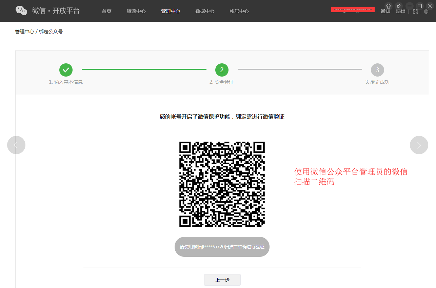Open the 数据中心 navigation item
Image resolution: width=436 pixels, height=288 pixels.
pyautogui.click(x=205, y=11)
